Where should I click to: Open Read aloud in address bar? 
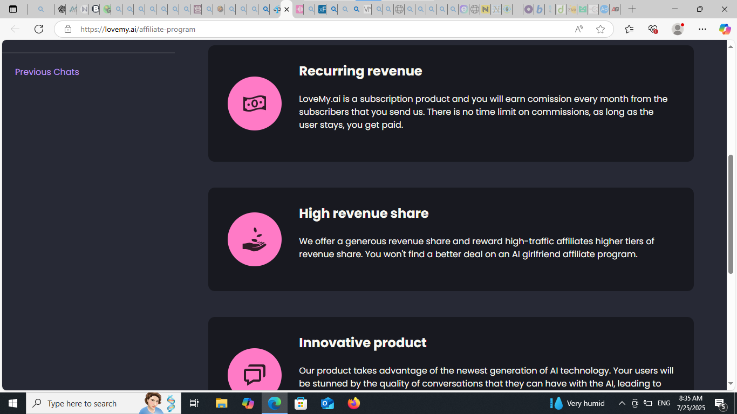click(579, 29)
